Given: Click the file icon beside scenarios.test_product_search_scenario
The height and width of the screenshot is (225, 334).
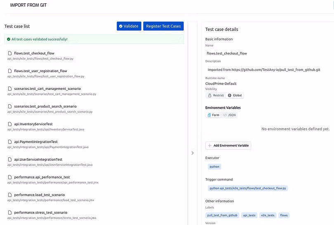Looking at the screenshot, I should 10,106.
